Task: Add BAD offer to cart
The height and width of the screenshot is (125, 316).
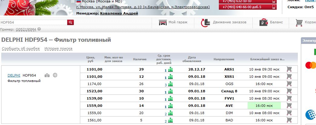Action: [x=289, y=120]
